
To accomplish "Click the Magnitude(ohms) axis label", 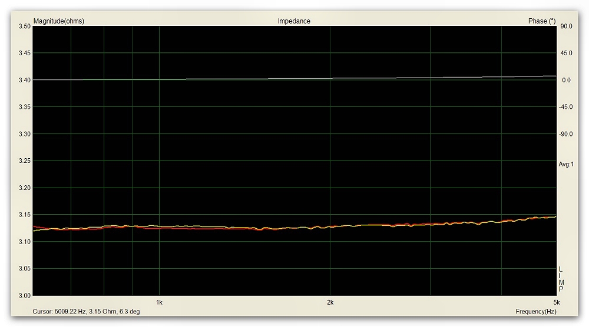I will point(59,21).
